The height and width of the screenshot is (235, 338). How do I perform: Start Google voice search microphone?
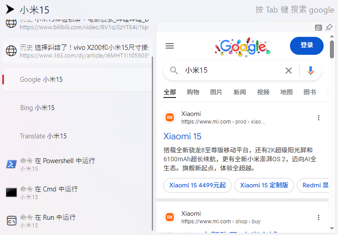[x=311, y=71]
